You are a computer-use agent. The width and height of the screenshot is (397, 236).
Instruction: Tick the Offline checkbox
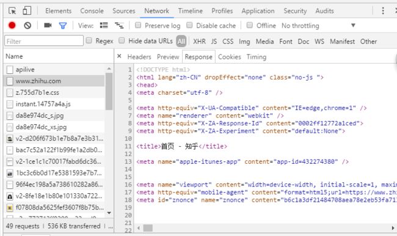[x=250, y=25]
